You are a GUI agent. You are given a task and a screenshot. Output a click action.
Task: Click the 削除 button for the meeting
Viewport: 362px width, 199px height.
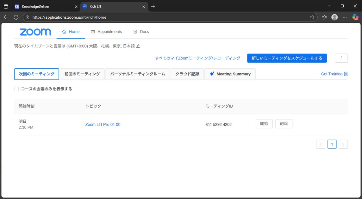(x=284, y=123)
